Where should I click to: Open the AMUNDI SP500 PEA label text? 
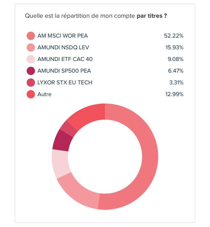point(64,71)
